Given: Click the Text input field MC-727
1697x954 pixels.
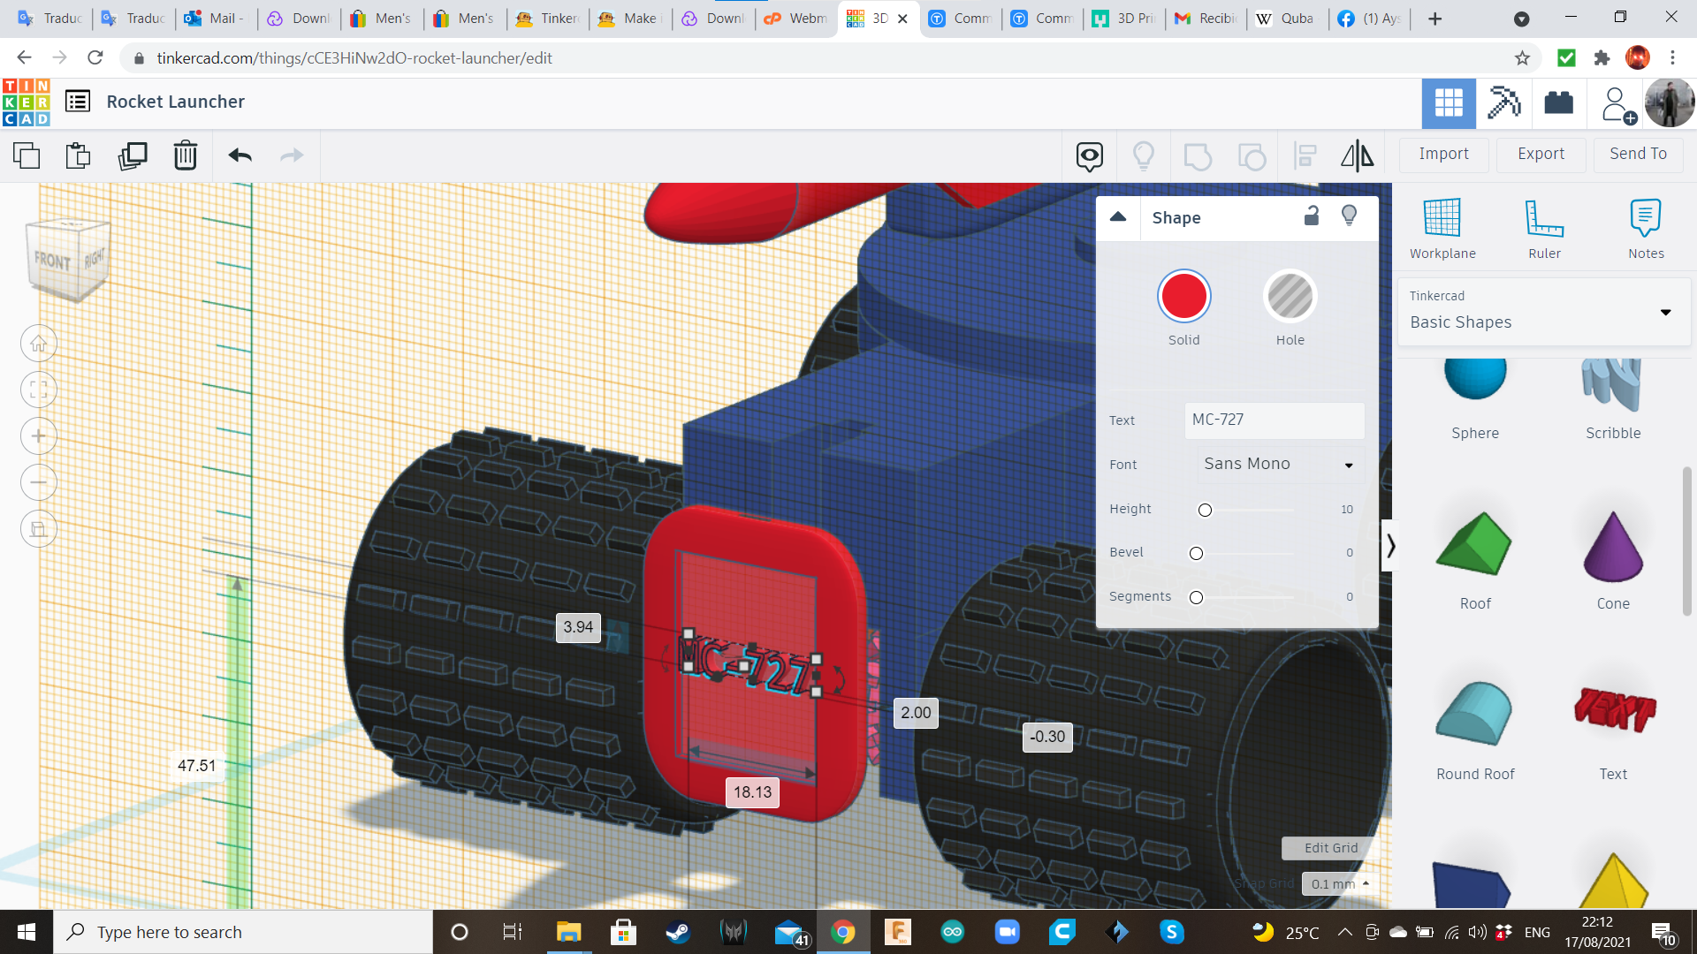Looking at the screenshot, I should pyautogui.click(x=1274, y=420).
